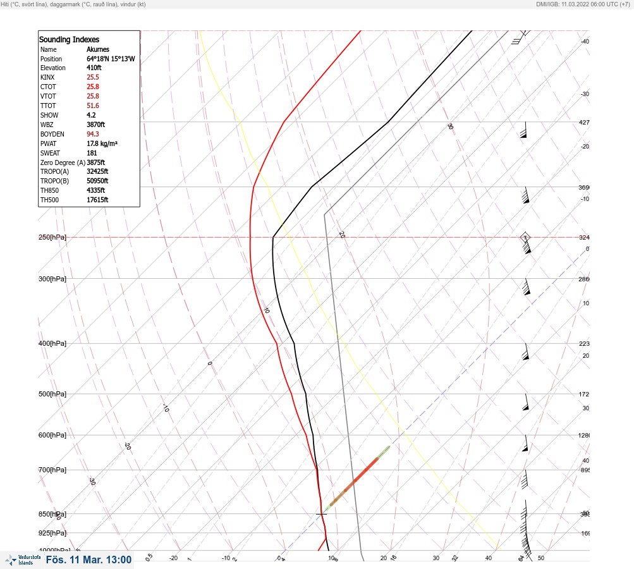The height and width of the screenshot is (569, 634).
Task: Click the TROPO(B) value 50950ft
Action: [x=97, y=181]
